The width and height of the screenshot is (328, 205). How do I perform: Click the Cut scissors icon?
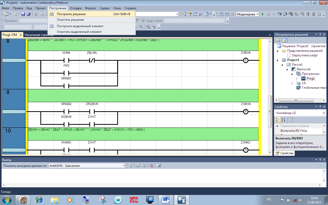point(36,14)
